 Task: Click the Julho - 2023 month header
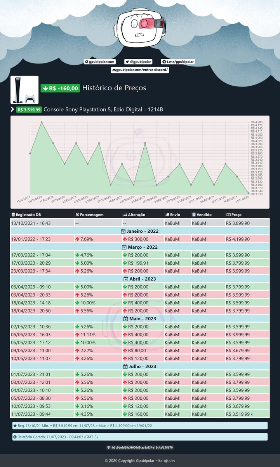tap(140, 367)
